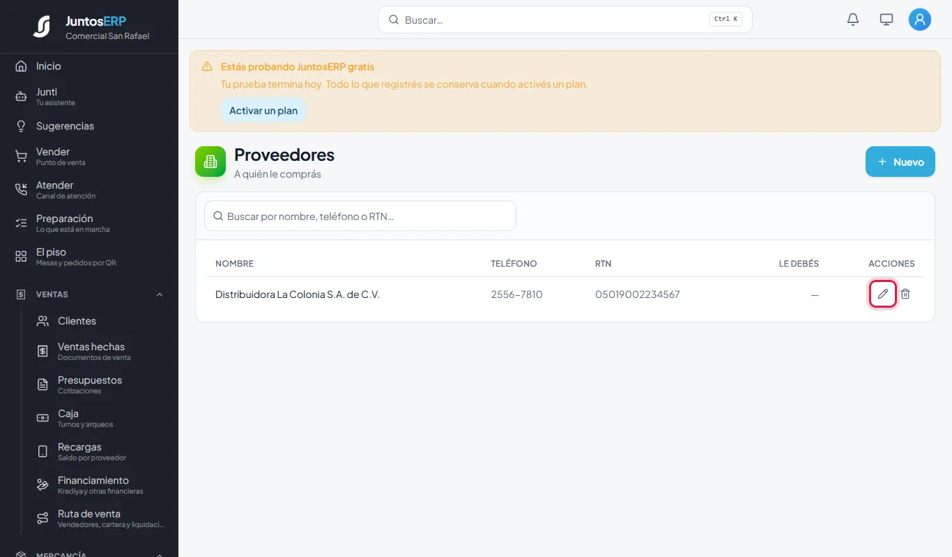The image size is (952, 557).
Task: Click the Ctrl K shortcut badge
Action: [725, 19]
